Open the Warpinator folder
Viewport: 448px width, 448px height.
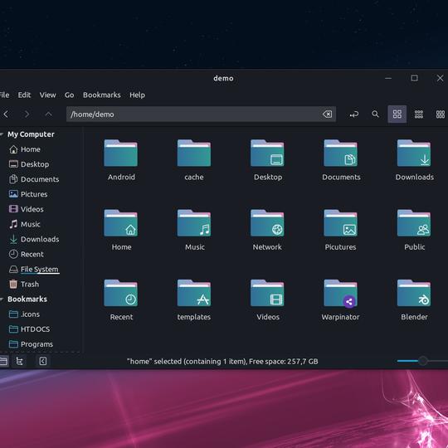point(340,300)
